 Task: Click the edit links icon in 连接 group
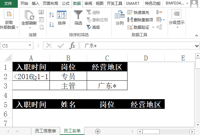pyautogui.click(x=42, y=27)
